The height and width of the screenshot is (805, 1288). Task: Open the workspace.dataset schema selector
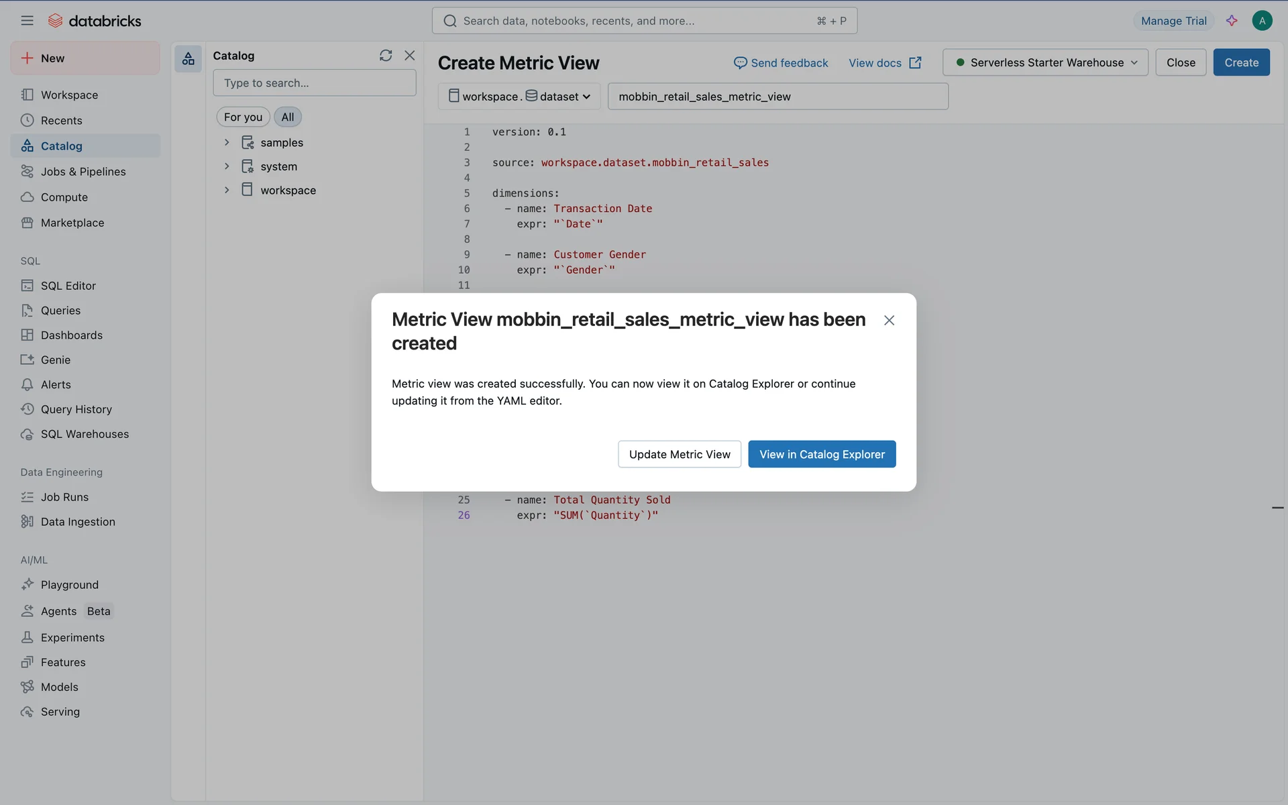(519, 97)
